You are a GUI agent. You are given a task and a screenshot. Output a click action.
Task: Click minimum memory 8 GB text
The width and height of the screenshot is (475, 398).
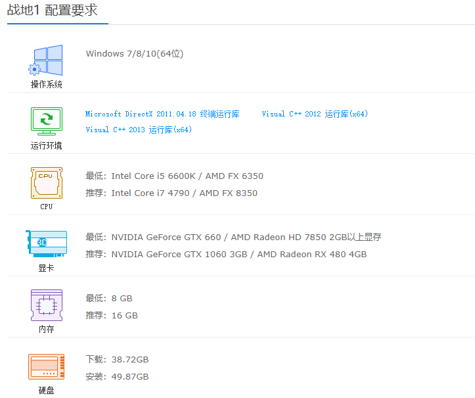[109, 298]
